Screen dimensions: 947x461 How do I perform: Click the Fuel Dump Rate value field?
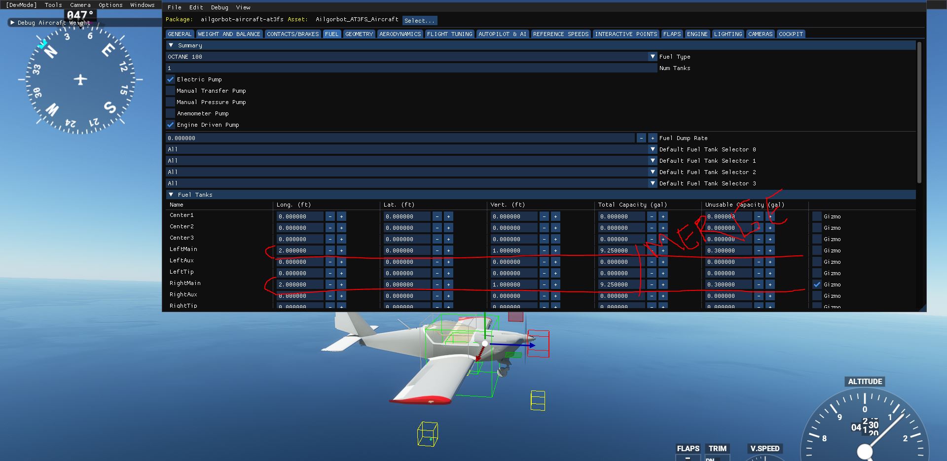point(400,138)
